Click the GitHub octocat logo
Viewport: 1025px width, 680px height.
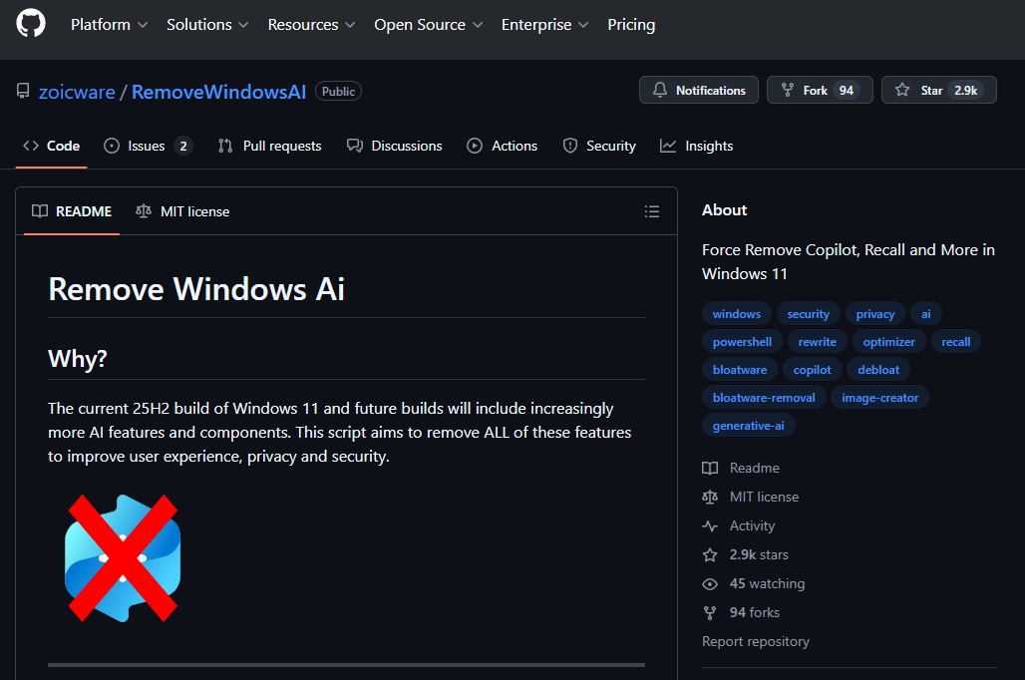click(x=30, y=24)
